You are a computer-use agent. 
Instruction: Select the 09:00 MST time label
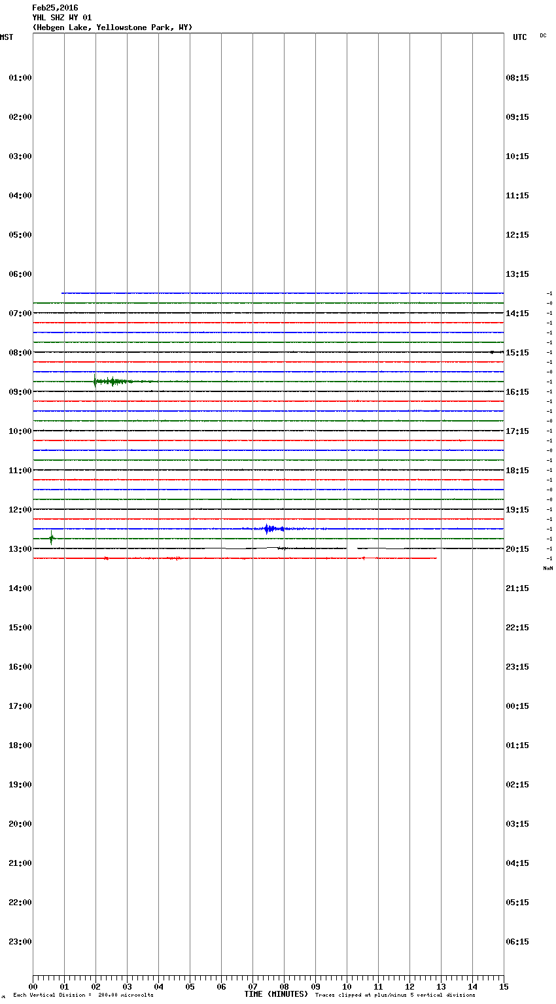click(x=20, y=392)
